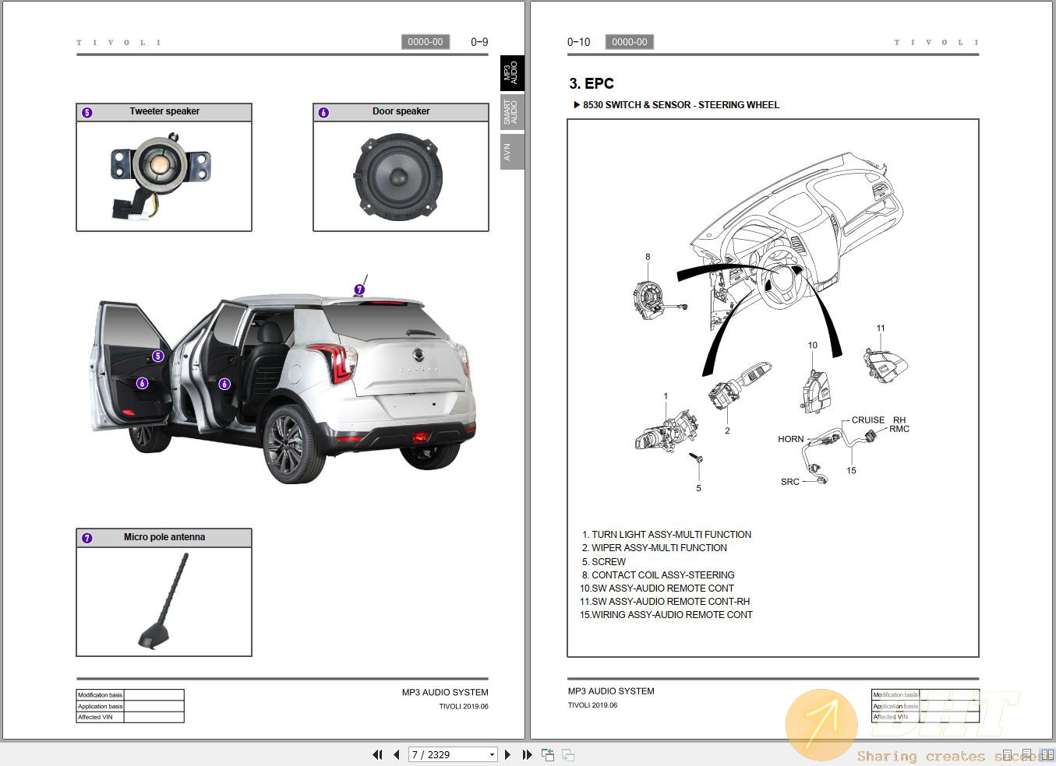The height and width of the screenshot is (766, 1056).
Task: Click the 0000-00 code badge on right page
Action: pyautogui.click(x=630, y=42)
